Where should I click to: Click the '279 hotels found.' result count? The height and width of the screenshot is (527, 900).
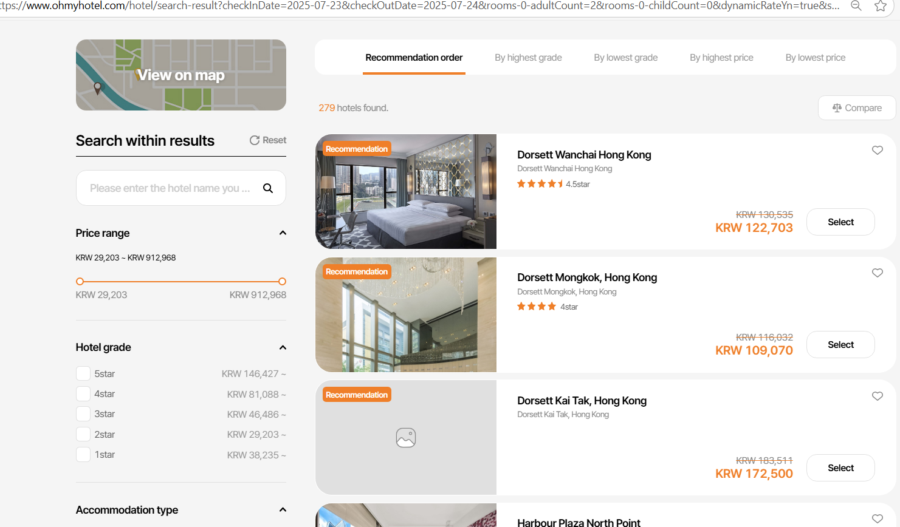[x=354, y=108]
